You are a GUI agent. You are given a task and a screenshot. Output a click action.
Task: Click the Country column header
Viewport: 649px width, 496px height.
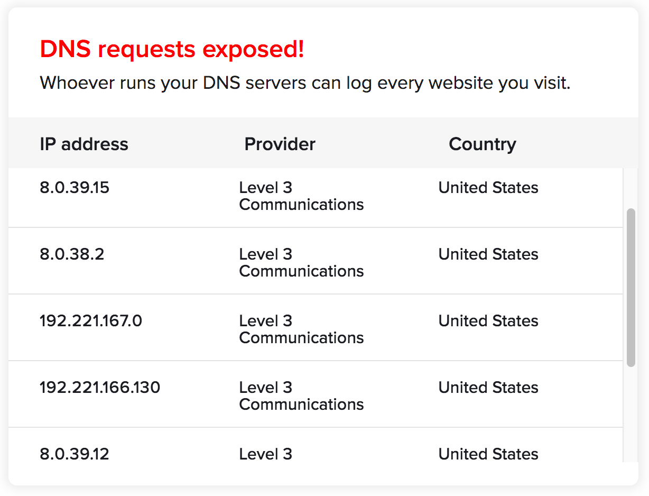tap(482, 143)
